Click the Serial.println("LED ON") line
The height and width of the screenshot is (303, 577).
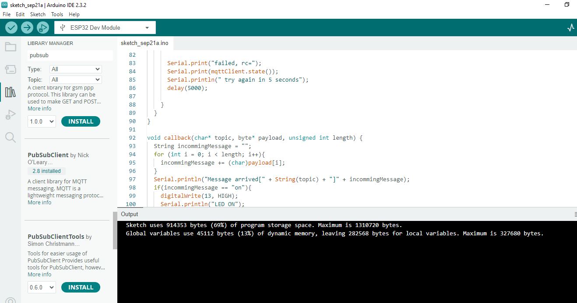(x=203, y=204)
